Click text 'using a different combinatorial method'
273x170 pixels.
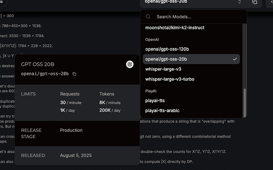tap(196, 137)
